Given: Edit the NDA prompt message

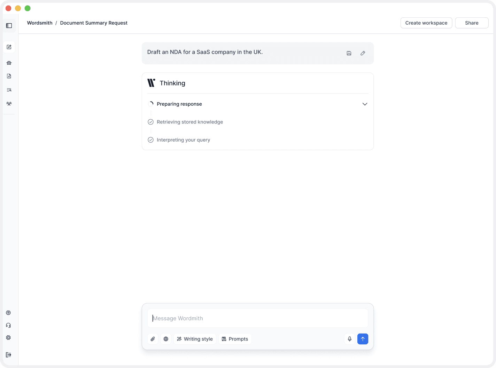Looking at the screenshot, I should click(x=363, y=53).
